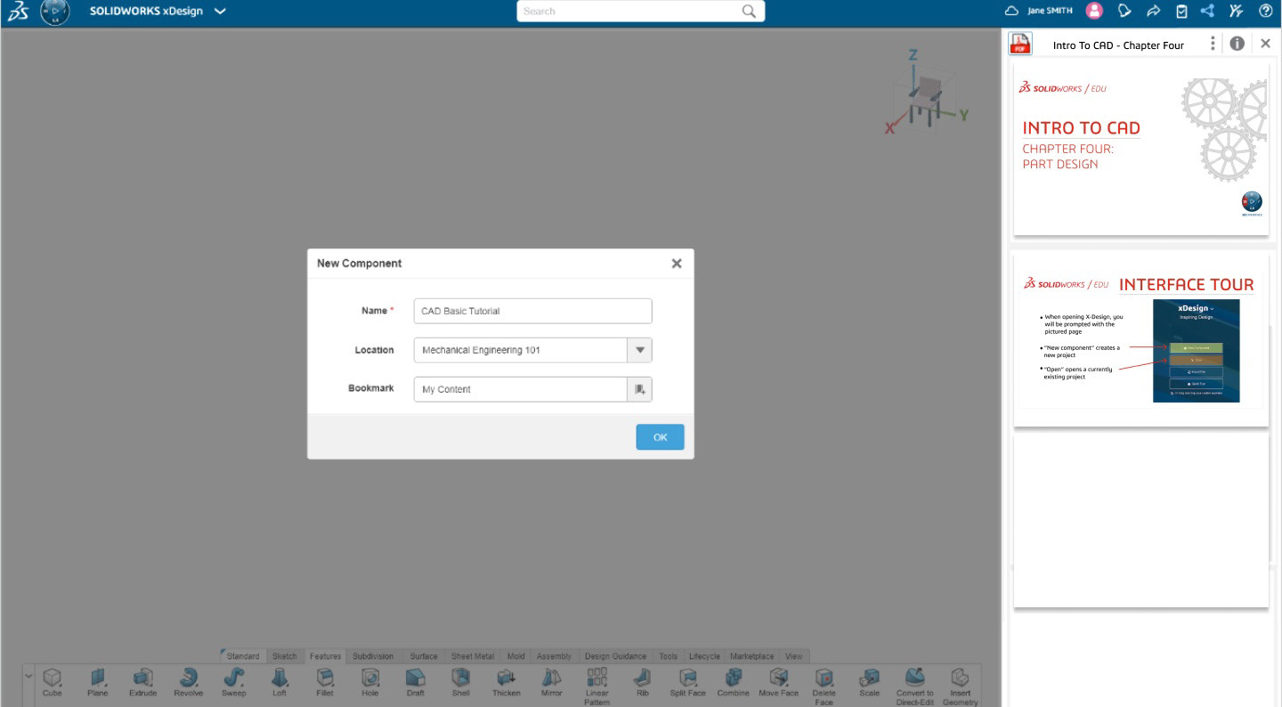Open the Lifecycle tab
Viewport: 1282px width, 707px height.
(x=704, y=656)
